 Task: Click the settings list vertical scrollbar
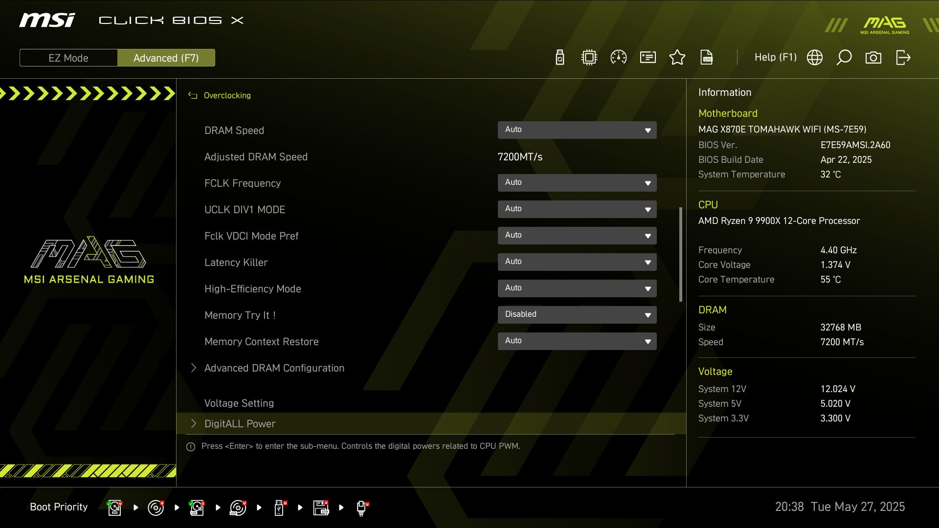tap(681, 254)
